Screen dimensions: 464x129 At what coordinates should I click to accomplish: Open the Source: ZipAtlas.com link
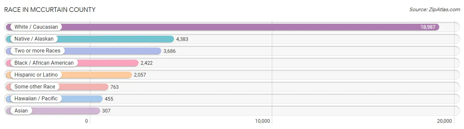pyautogui.click(x=435, y=9)
